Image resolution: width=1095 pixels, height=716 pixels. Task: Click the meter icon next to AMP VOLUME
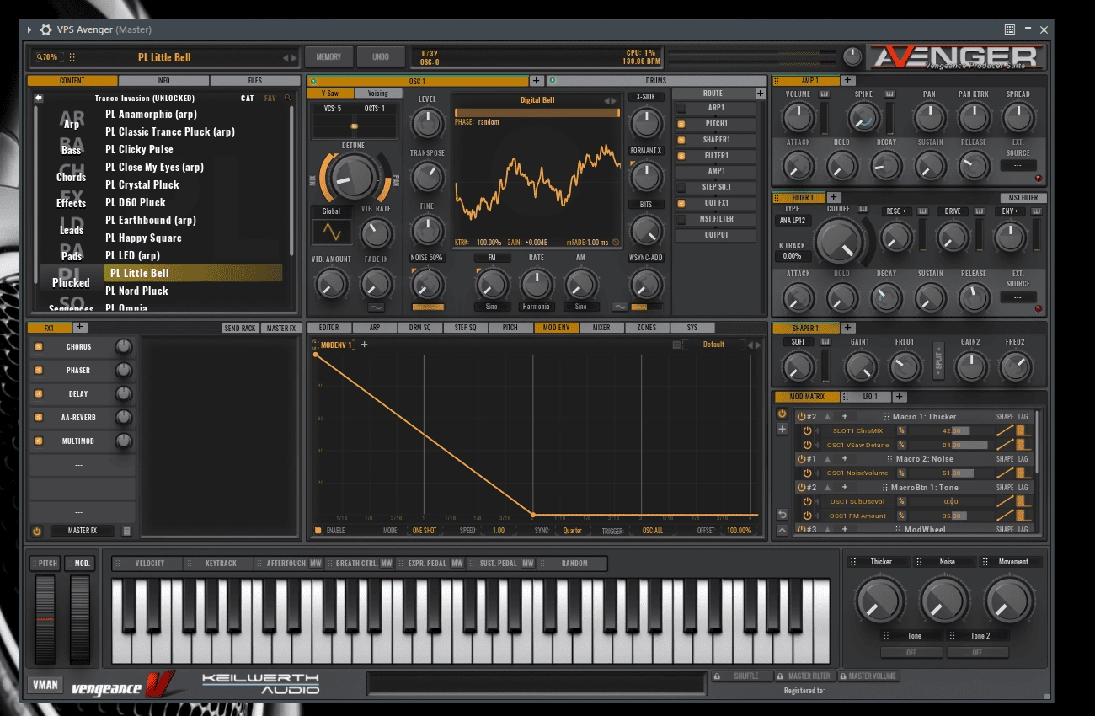(824, 94)
